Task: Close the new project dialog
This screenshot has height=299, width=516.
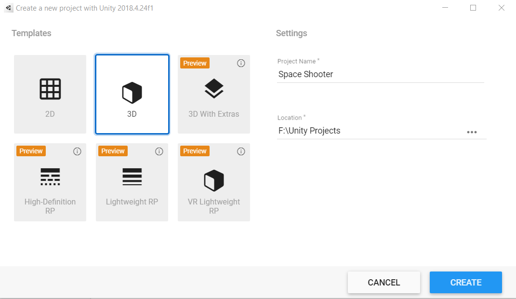Action: [502, 8]
